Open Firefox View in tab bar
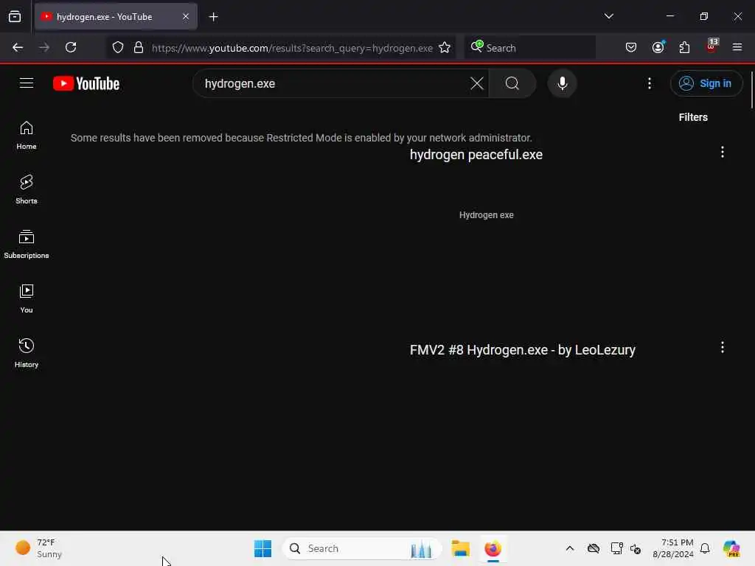The height and width of the screenshot is (566, 755). click(x=15, y=17)
